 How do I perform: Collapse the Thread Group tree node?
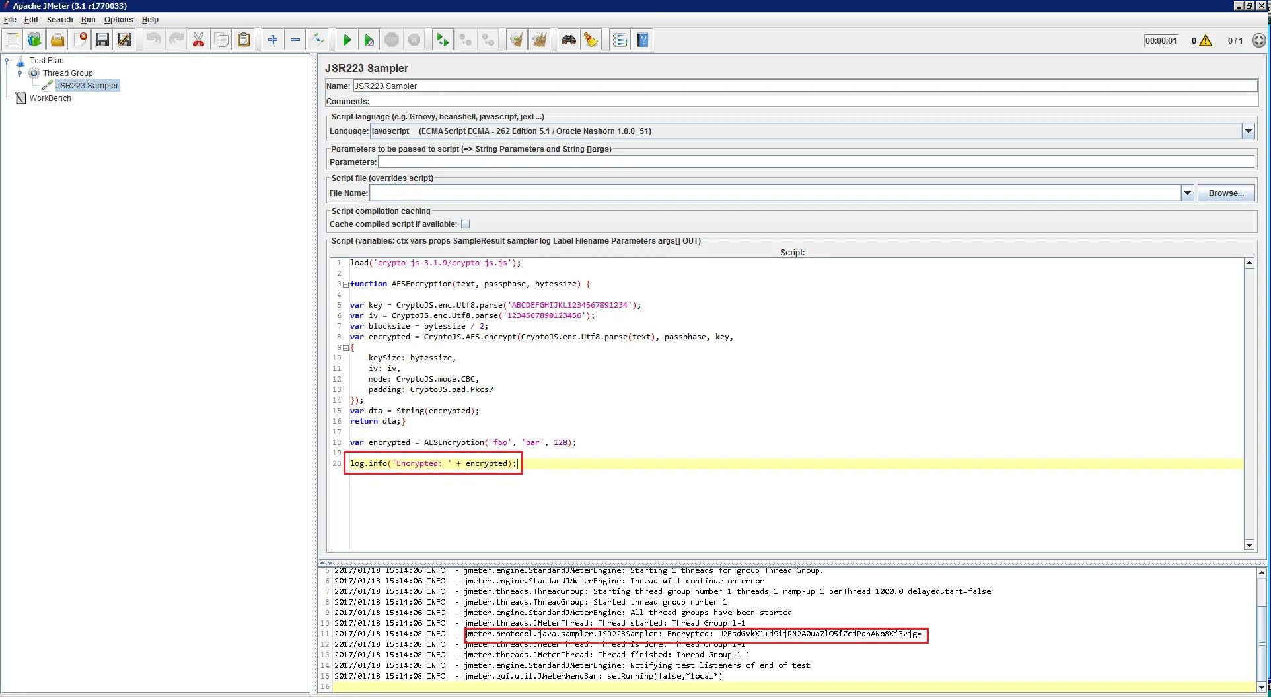[20, 73]
